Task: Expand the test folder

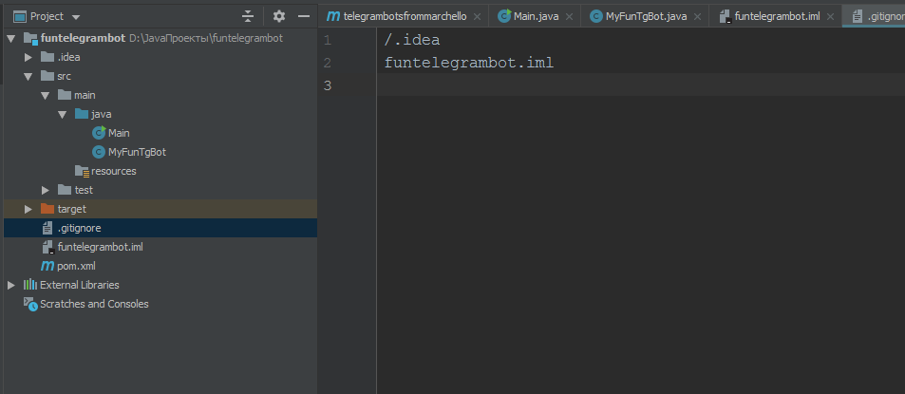Action: (45, 190)
